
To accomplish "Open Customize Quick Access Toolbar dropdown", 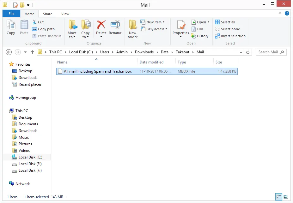I will pos(28,5).
